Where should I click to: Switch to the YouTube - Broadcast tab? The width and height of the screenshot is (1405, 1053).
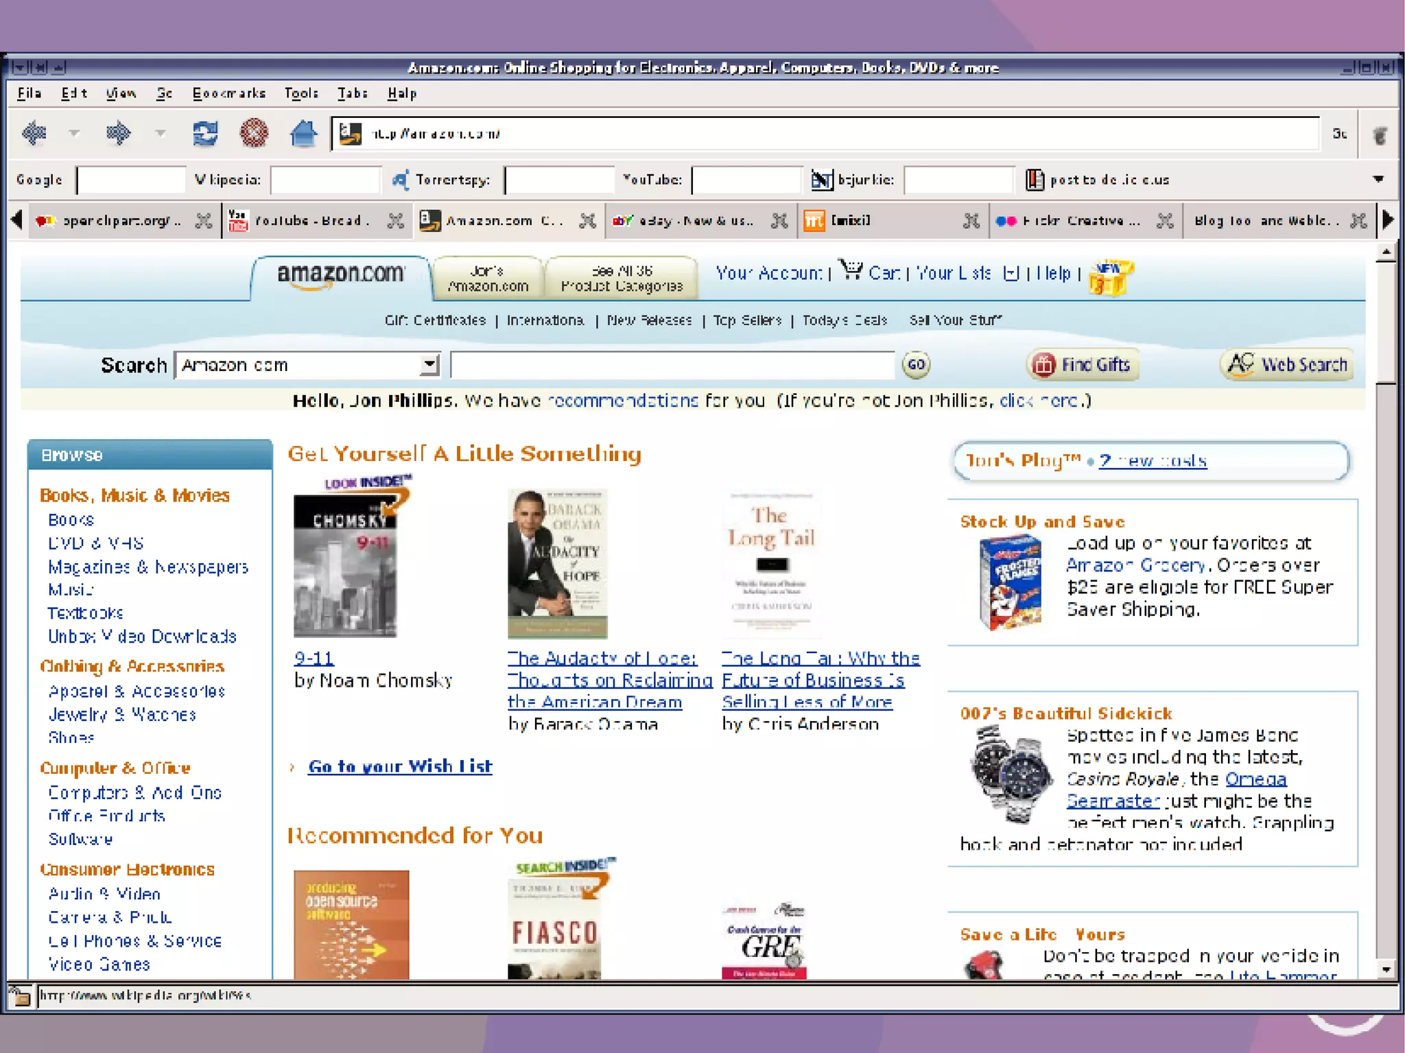[312, 221]
